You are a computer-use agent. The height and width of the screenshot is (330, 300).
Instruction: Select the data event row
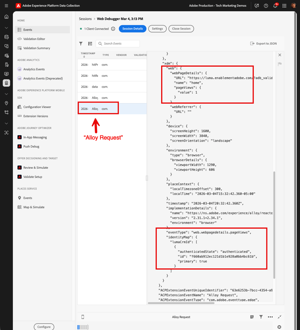(x=112, y=87)
